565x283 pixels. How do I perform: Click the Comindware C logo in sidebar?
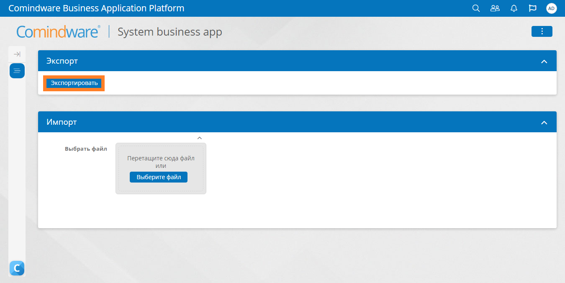pos(17,268)
